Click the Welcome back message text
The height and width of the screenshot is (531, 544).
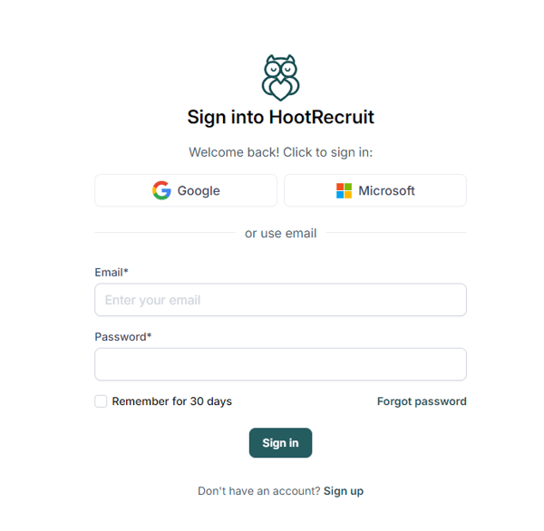click(280, 152)
